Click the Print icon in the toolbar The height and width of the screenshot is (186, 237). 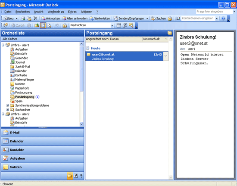23,19
